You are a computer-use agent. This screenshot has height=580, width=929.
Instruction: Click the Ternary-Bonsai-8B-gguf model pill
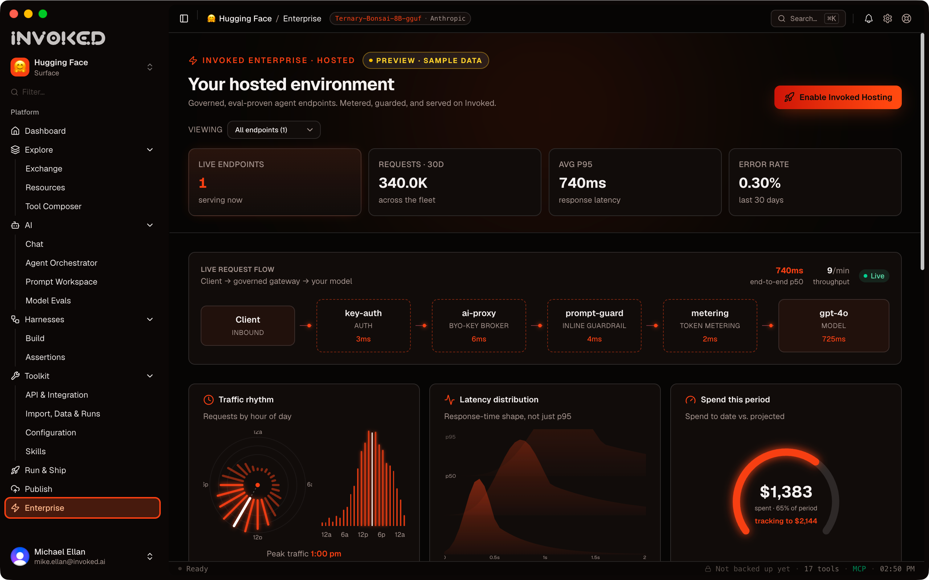[x=400, y=18]
